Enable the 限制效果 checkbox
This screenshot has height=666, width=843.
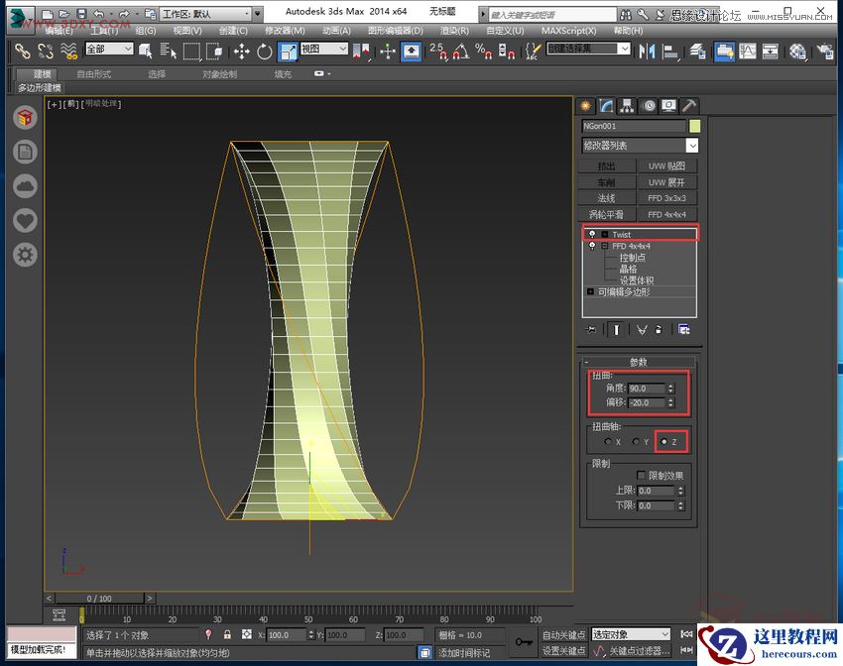pos(642,476)
